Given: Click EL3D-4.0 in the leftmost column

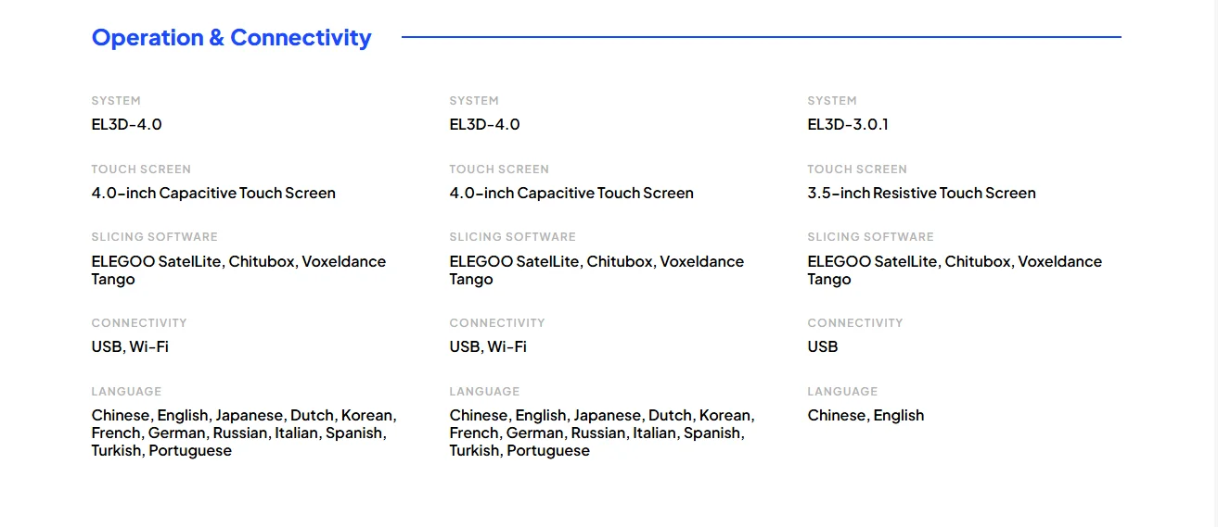Looking at the screenshot, I should click(x=127, y=124).
